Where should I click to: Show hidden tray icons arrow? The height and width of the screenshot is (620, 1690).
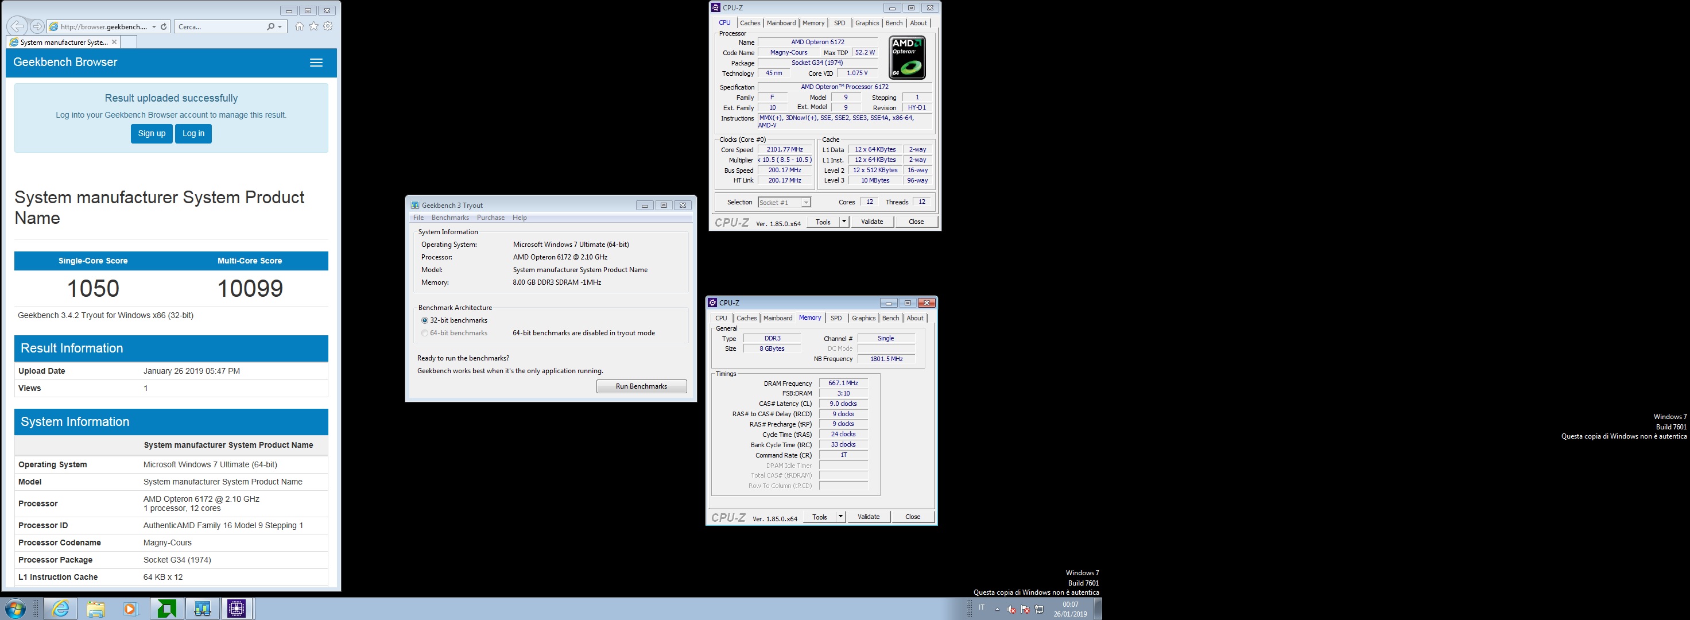tap(997, 609)
